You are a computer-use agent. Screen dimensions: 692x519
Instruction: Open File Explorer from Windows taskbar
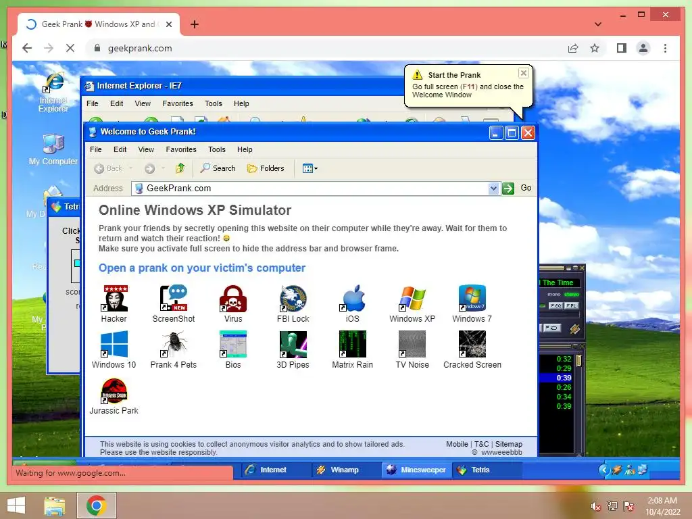[x=54, y=505]
